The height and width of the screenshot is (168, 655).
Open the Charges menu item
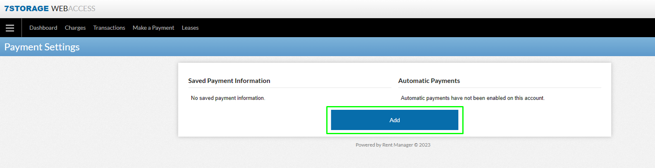[x=75, y=28]
